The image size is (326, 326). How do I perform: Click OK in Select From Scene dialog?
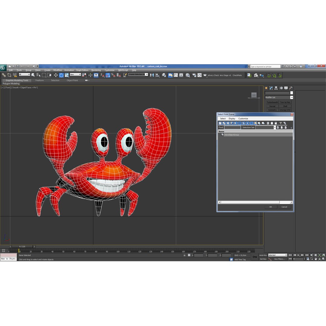(270, 207)
